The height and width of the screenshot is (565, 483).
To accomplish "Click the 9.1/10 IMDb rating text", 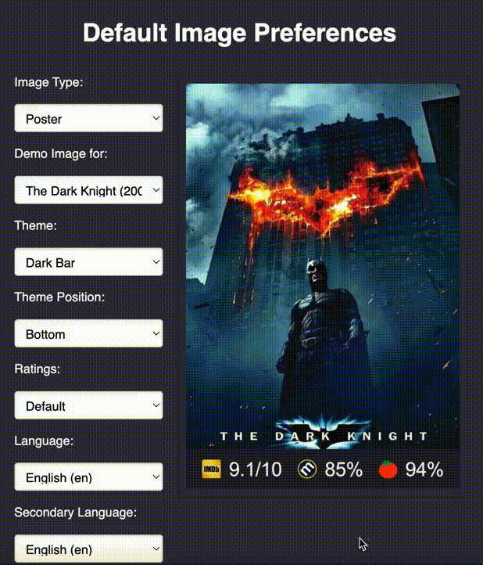I will [x=255, y=470].
